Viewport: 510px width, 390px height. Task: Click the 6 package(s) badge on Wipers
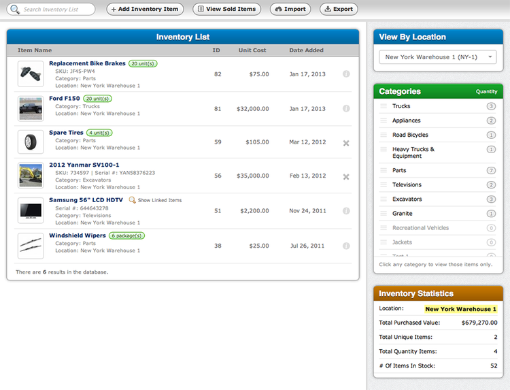(x=126, y=235)
